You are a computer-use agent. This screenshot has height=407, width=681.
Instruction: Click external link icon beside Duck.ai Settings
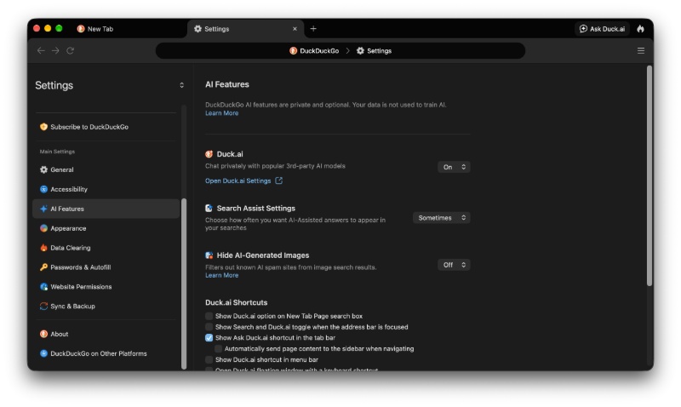(279, 181)
